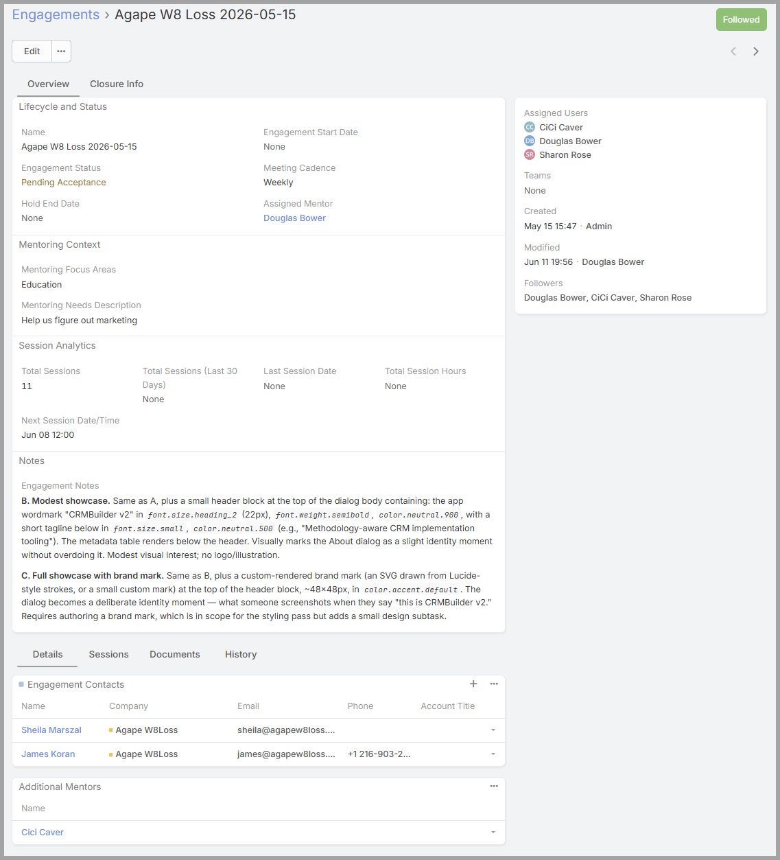Image resolution: width=780 pixels, height=860 pixels.
Task: Go to next record with right arrow
Action: click(756, 51)
